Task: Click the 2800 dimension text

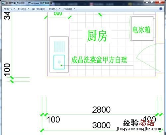Action: (101, 110)
